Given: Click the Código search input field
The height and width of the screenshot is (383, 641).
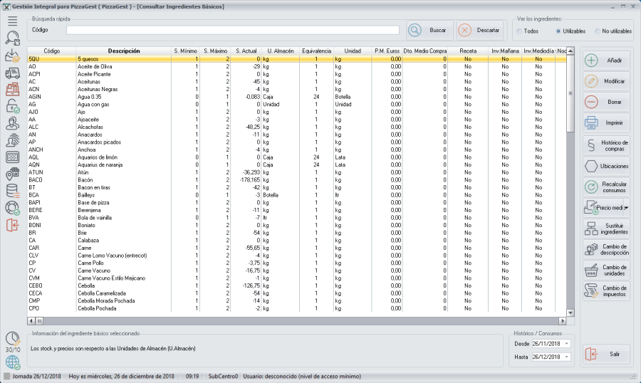Looking at the screenshot, I should pyautogui.click(x=233, y=30).
